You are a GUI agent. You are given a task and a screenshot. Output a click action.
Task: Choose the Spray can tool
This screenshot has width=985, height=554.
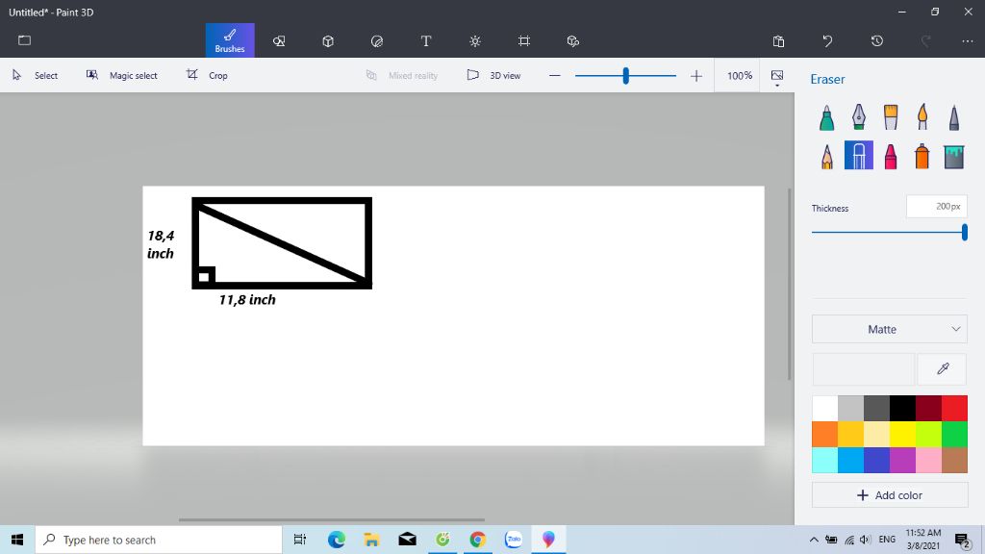(922, 156)
